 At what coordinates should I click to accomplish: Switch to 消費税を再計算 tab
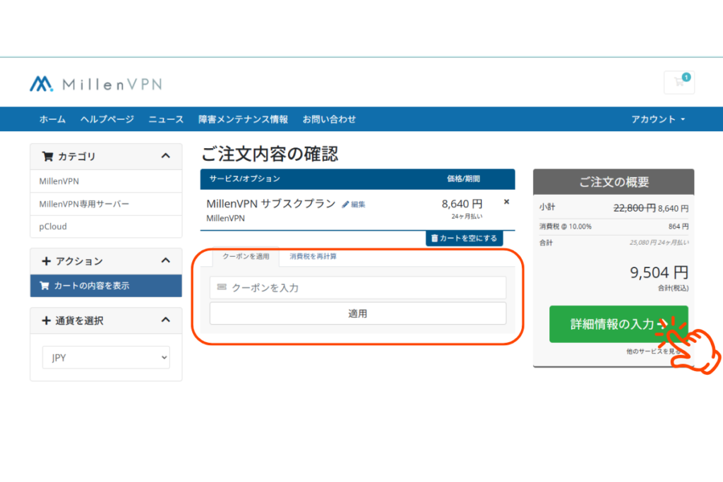tap(313, 256)
